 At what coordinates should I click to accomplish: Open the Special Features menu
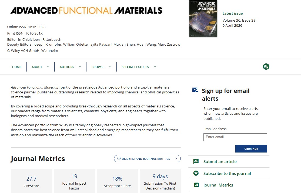135,67
